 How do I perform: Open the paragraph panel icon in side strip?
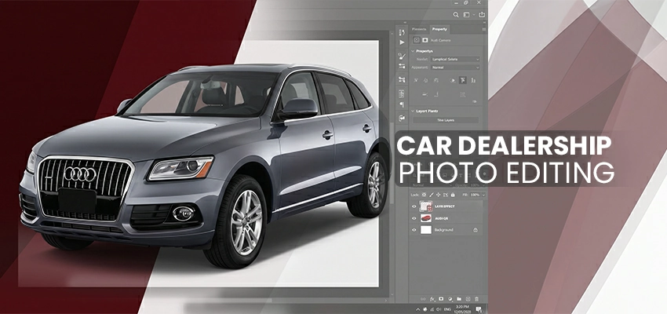(402, 104)
